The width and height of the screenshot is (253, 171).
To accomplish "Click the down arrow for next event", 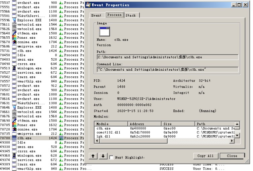I will (x=102, y=157).
